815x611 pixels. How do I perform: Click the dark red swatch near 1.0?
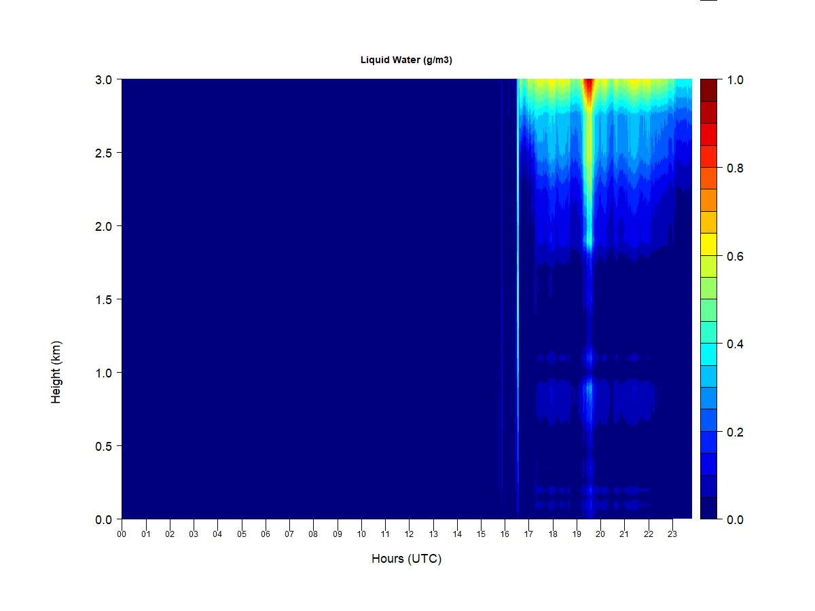point(709,90)
